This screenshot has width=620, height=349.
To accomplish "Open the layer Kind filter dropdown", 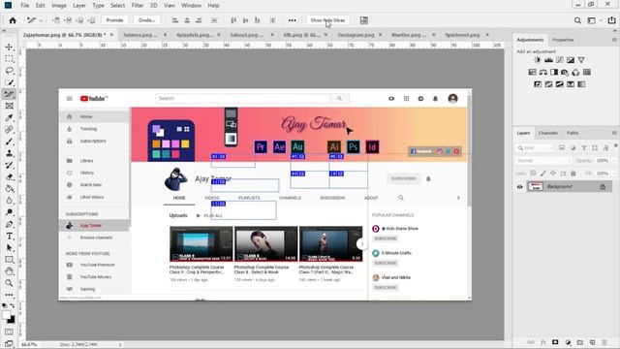I will point(535,148).
